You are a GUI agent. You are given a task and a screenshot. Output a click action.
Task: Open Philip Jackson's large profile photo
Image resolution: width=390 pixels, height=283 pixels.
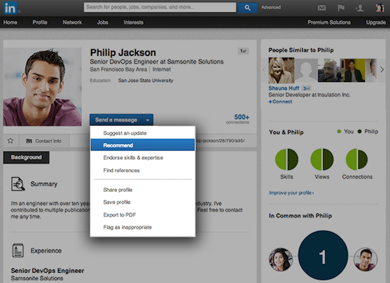[x=42, y=87]
